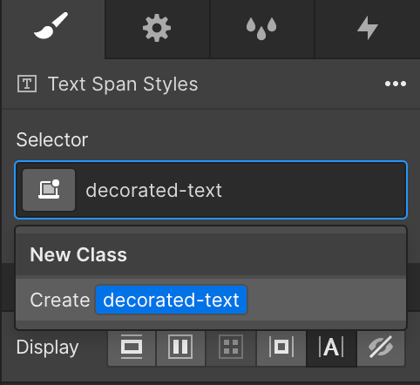Click the Text Span element icon
The image size is (420, 385).
27,84
